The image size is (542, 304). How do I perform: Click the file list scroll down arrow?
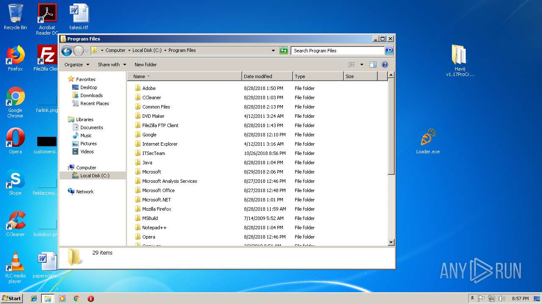click(391, 242)
